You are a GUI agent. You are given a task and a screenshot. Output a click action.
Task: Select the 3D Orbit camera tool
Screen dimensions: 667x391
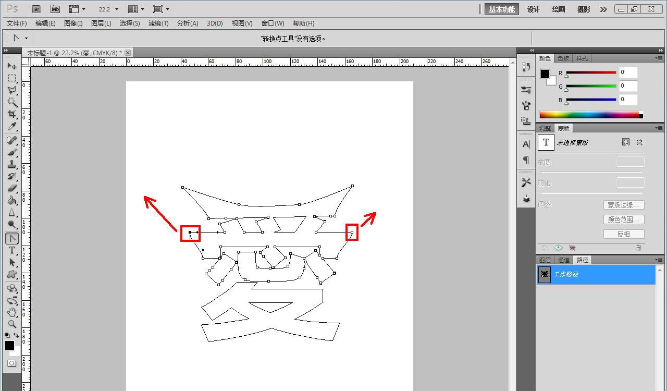point(12,300)
